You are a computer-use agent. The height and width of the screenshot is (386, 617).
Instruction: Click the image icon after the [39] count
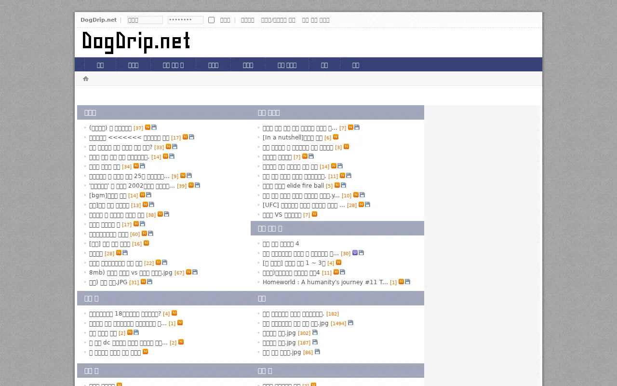pos(197,185)
